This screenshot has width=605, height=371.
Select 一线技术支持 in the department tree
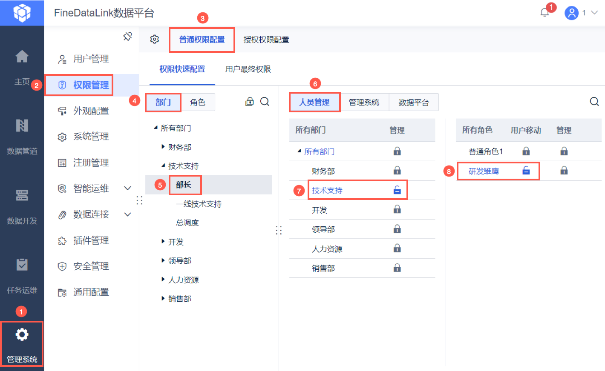[199, 204]
